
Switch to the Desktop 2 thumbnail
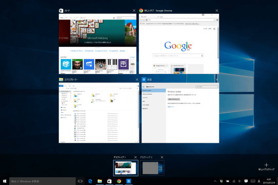click(152, 168)
